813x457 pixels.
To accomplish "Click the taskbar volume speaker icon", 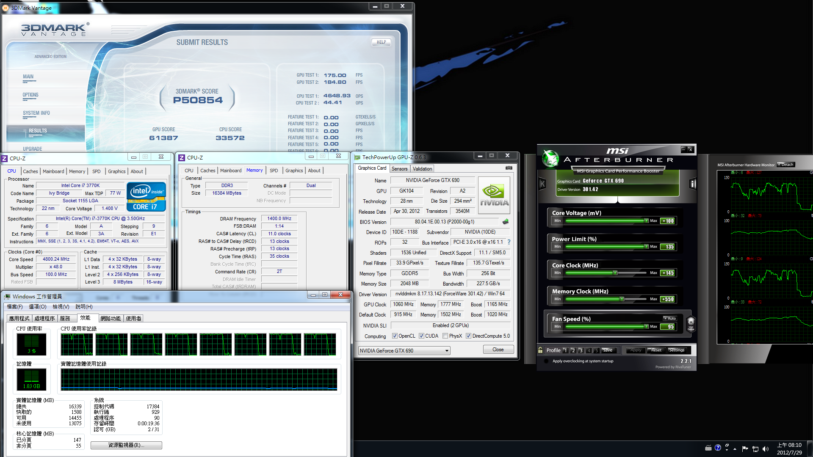I will [x=766, y=449].
